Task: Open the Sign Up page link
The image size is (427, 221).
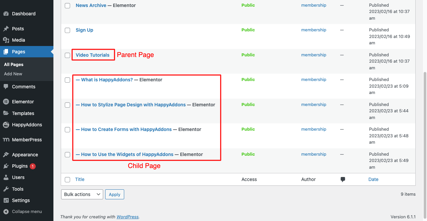Action: point(84,30)
